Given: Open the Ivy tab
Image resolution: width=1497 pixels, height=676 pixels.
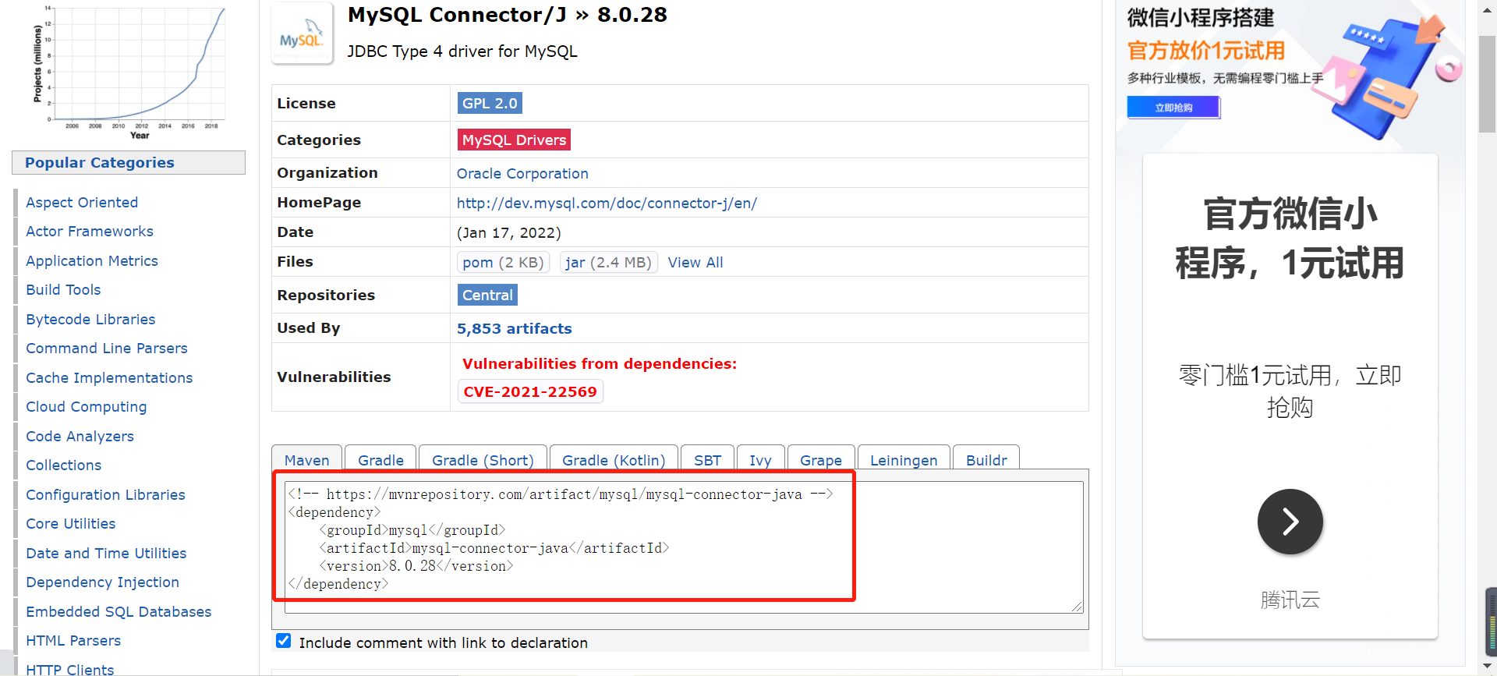Looking at the screenshot, I should tap(760, 460).
